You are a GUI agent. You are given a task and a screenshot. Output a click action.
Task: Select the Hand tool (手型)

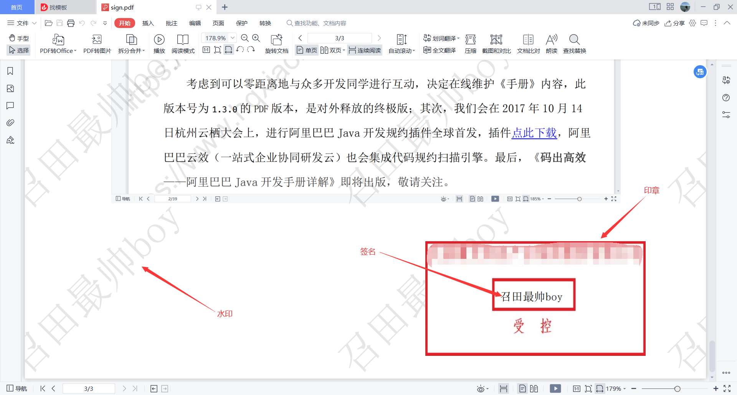(19, 38)
